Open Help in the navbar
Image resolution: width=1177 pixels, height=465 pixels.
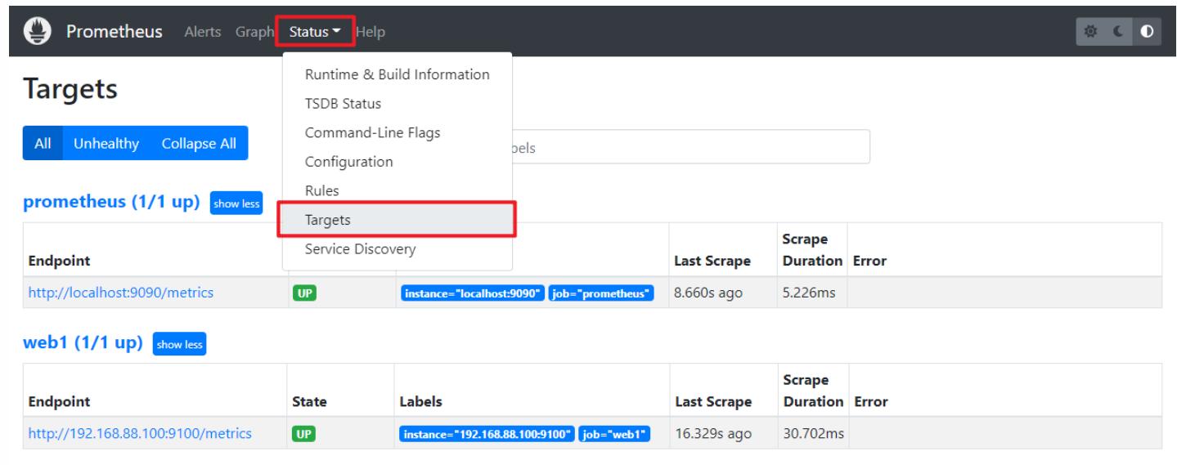click(371, 32)
